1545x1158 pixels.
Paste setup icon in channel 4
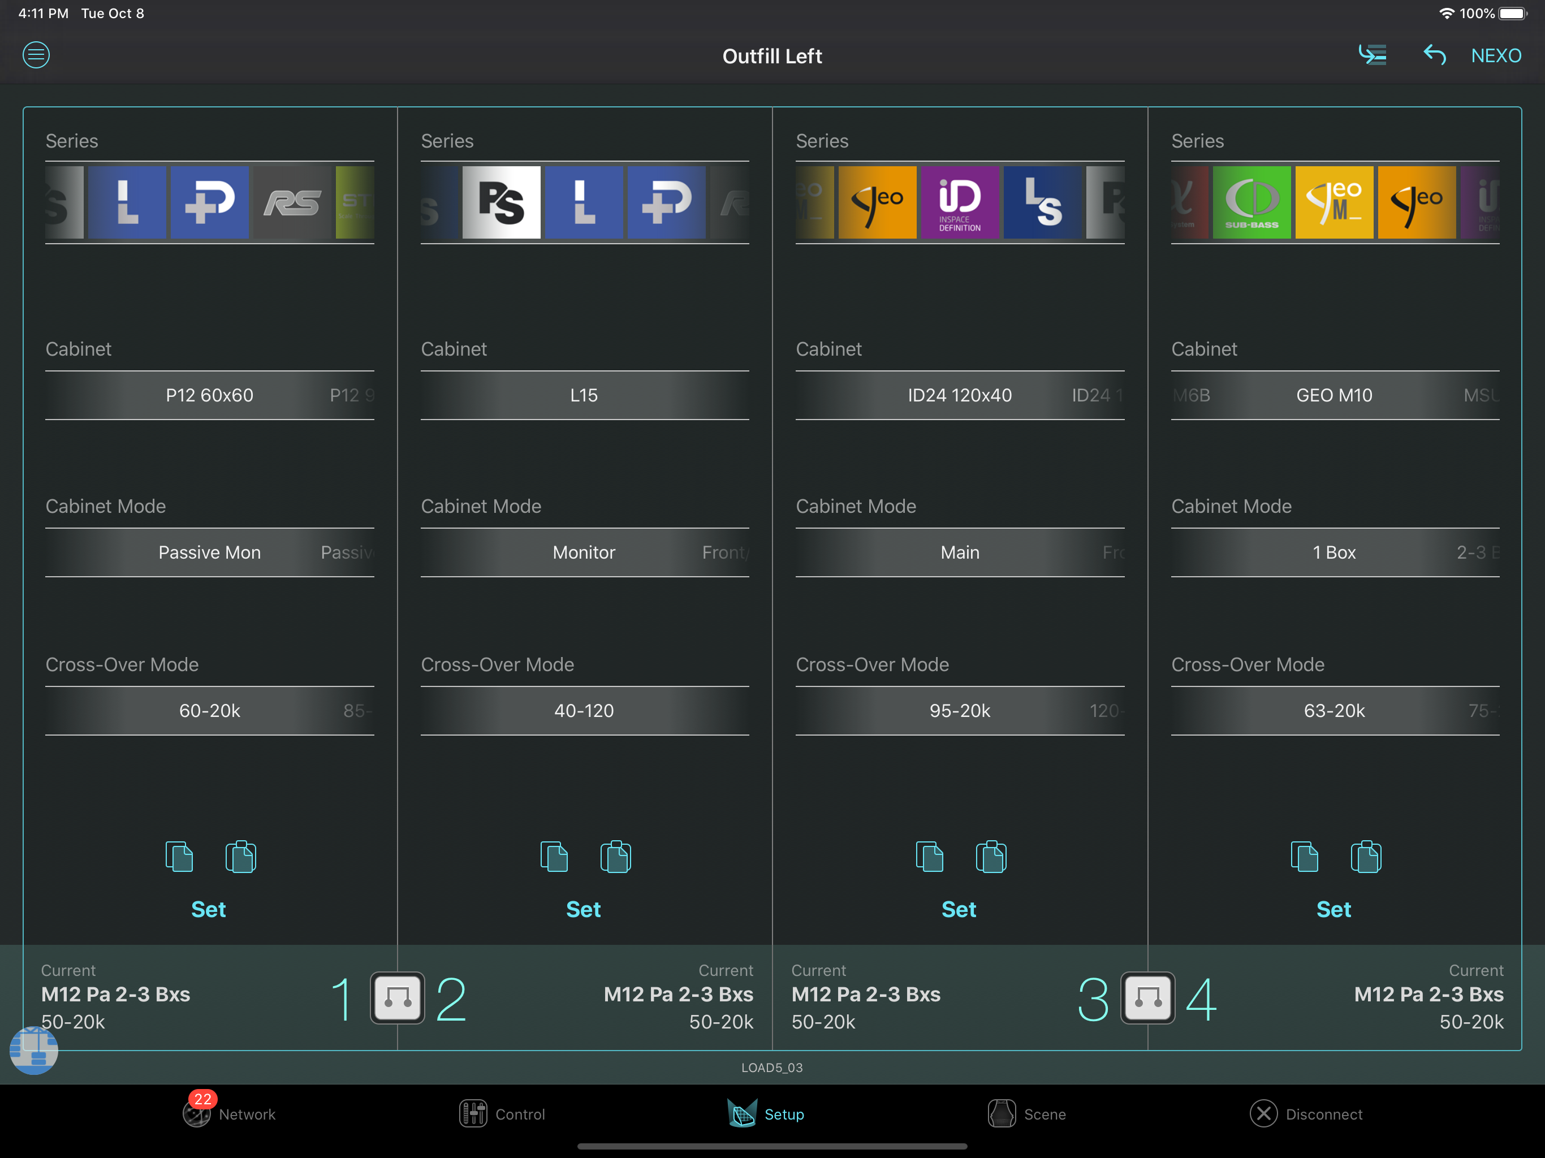(x=1366, y=856)
